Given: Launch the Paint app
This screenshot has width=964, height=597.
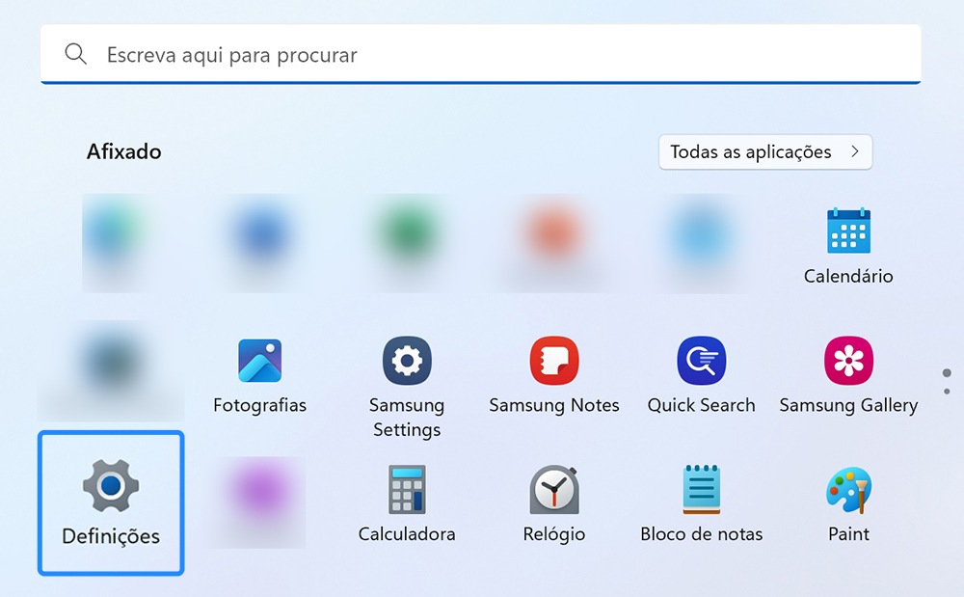Looking at the screenshot, I should (x=848, y=504).
